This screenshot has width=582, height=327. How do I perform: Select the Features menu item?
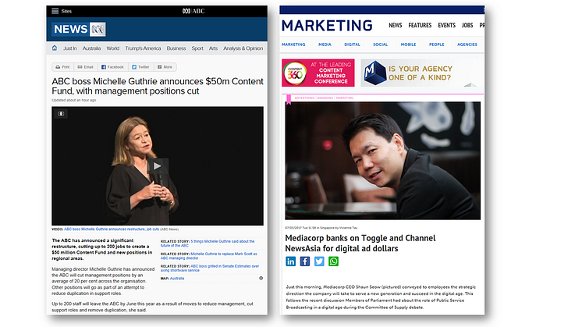tap(420, 25)
